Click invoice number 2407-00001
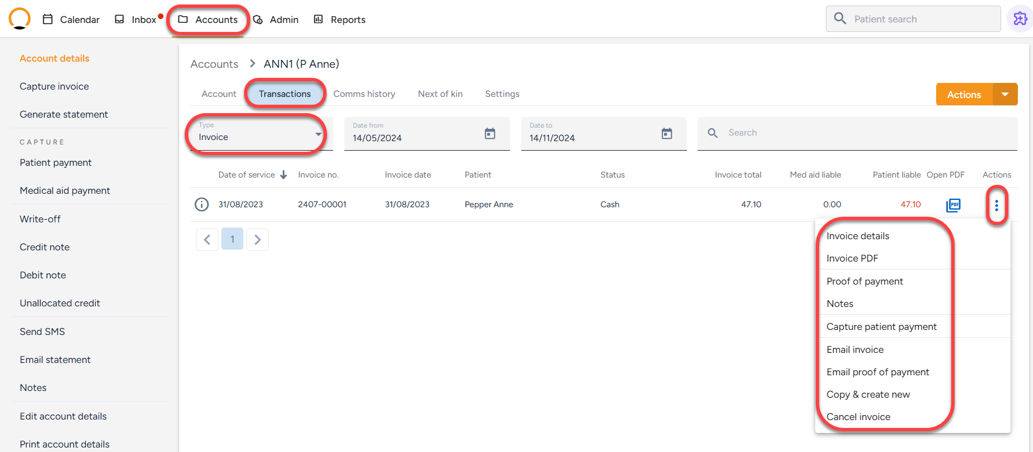Image resolution: width=1033 pixels, height=452 pixels. click(322, 204)
